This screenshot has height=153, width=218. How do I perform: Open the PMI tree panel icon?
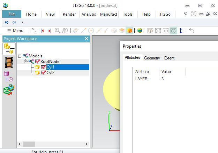click(x=9, y=75)
